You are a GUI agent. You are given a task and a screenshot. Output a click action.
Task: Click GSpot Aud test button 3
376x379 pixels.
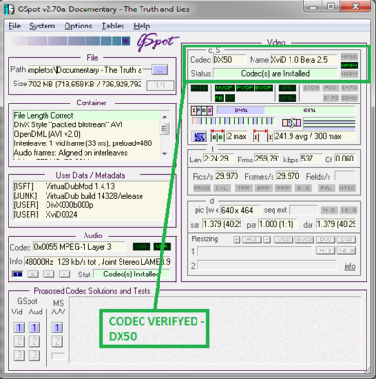(x=34, y=355)
